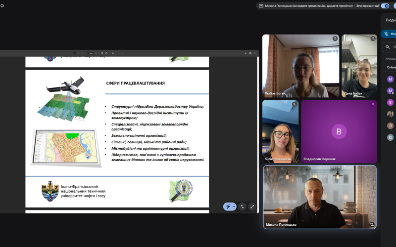Click the info icon in the top-left corner
The image size is (396, 247).
click(x=2, y=5)
